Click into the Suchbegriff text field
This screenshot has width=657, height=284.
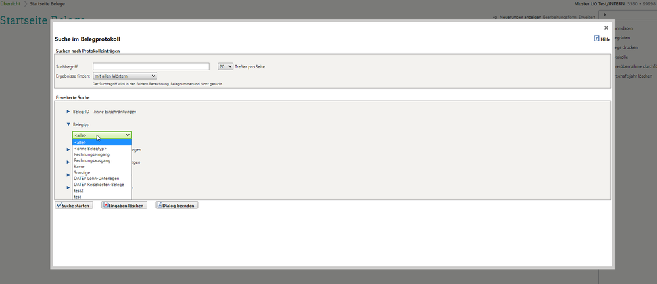(x=151, y=66)
